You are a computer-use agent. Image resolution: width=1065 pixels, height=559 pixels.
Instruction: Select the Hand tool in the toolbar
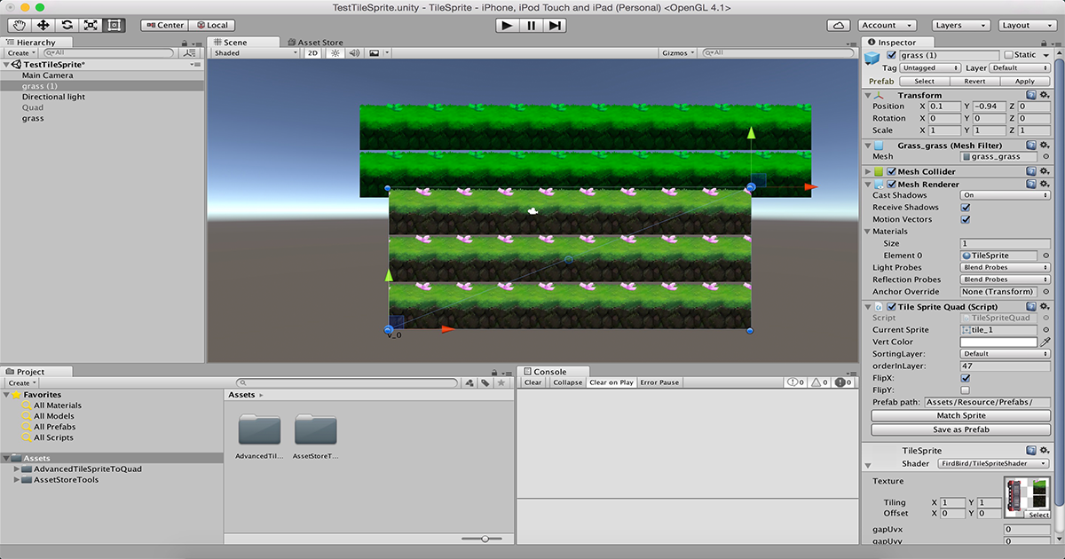point(18,24)
